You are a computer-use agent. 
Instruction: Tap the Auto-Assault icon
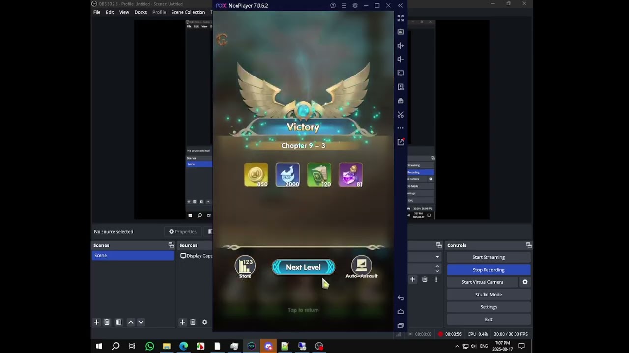coord(361,268)
